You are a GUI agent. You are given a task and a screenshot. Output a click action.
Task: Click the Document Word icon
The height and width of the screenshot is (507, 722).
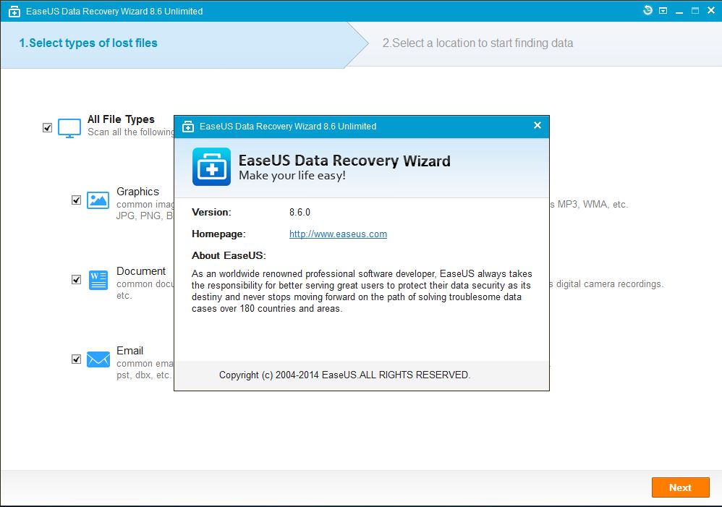click(x=98, y=279)
